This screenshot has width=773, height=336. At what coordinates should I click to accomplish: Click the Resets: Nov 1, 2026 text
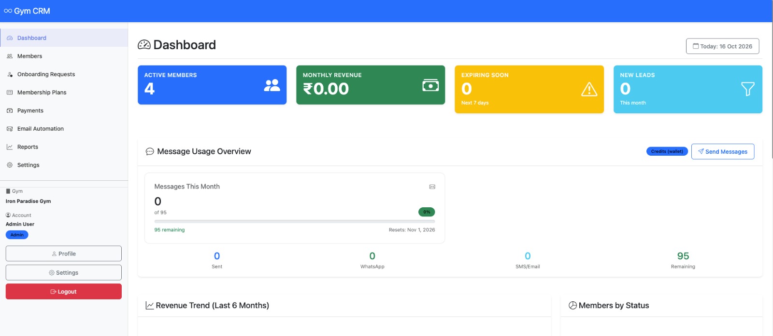point(412,230)
